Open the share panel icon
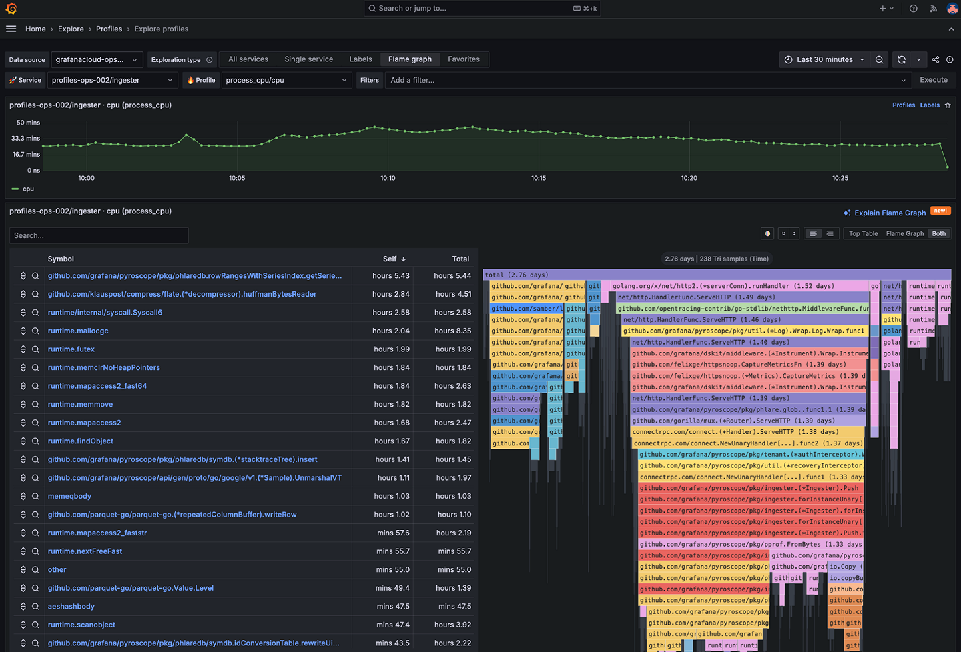The width and height of the screenshot is (961, 652). (x=936, y=59)
